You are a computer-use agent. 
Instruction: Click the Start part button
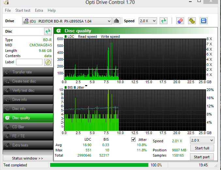pos(202,157)
